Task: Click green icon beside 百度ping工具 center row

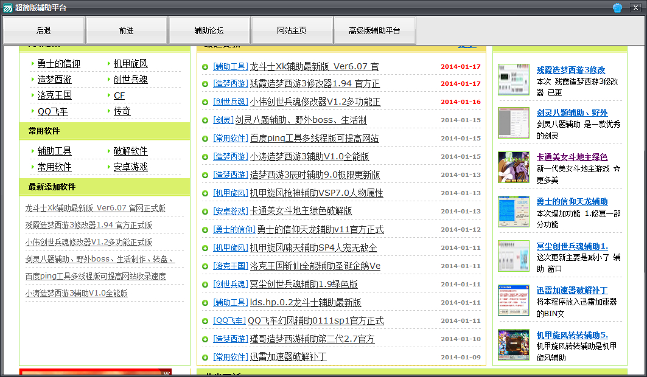Action: tap(205, 139)
